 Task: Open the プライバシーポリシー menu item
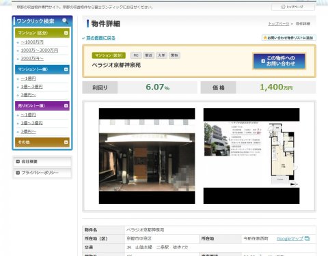coord(42,173)
